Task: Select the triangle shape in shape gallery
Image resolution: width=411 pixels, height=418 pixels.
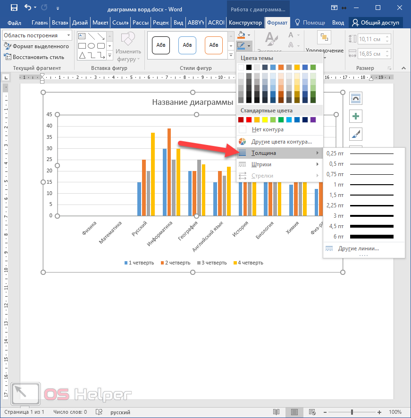Action: [x=82, y=55]
